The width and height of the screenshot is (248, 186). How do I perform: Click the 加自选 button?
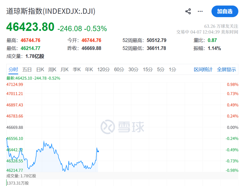tap(225, 12)
